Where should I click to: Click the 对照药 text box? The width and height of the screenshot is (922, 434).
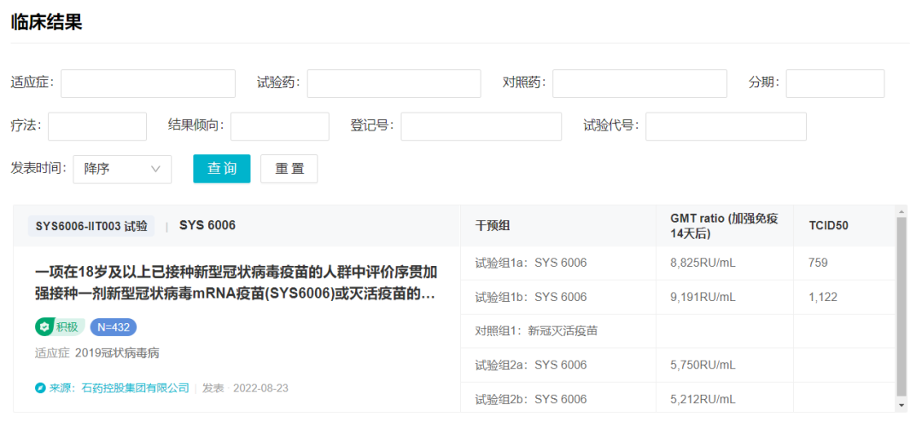coord(639,84)
